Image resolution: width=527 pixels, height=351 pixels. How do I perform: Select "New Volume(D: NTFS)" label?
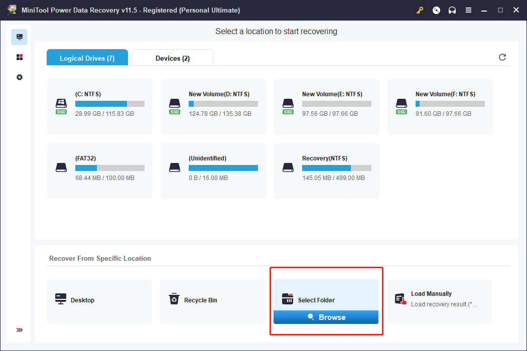click(x=219, y=94)
